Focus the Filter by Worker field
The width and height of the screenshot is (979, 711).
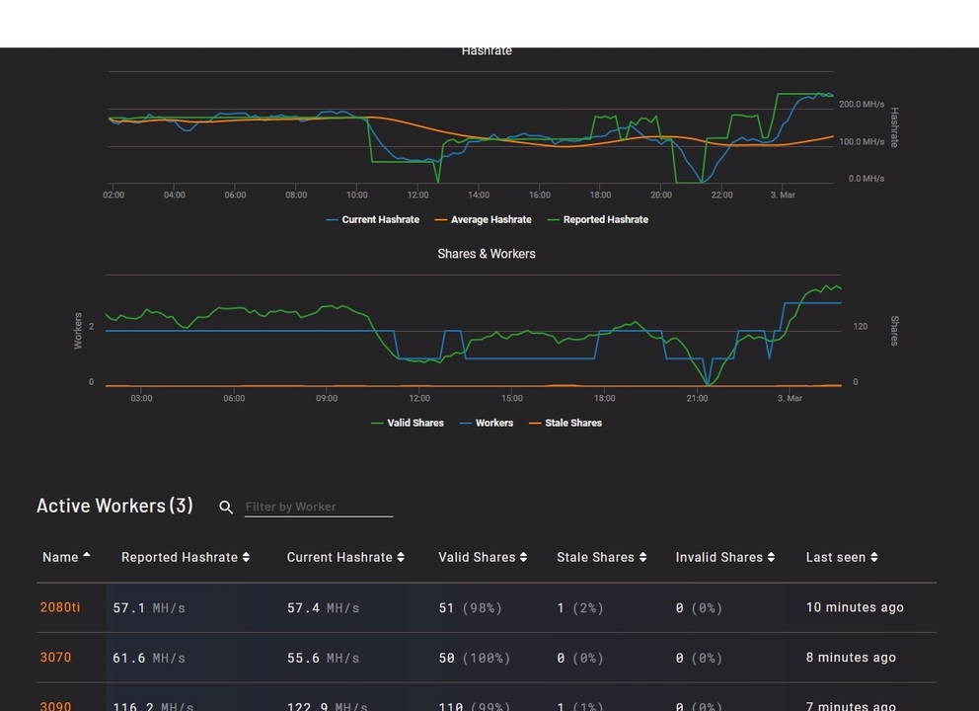click(319, 507)
